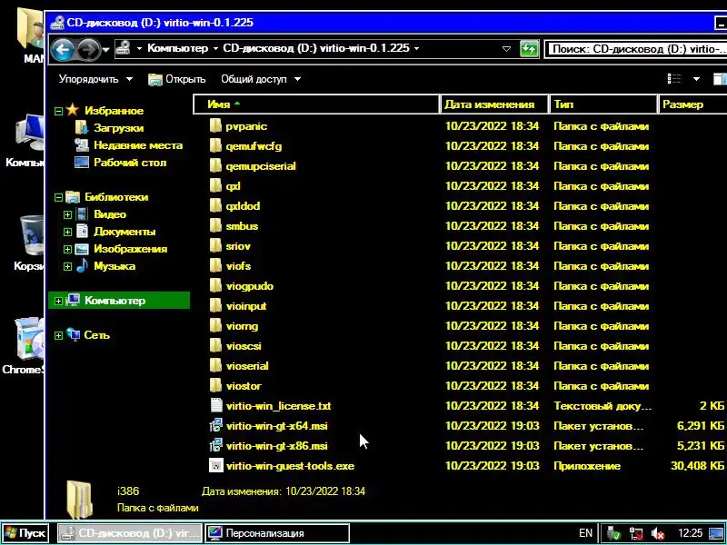Select the viofs folder
The image size is (727, 545).
click(238, 266)
